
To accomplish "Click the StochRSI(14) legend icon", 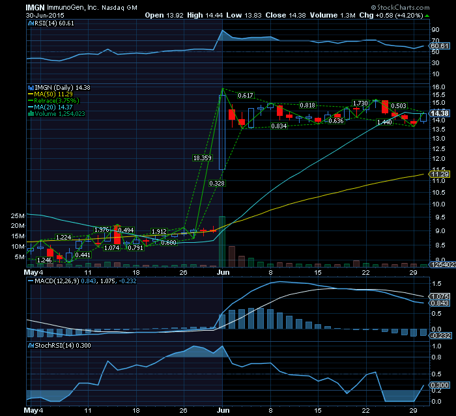I will (31, 346).
